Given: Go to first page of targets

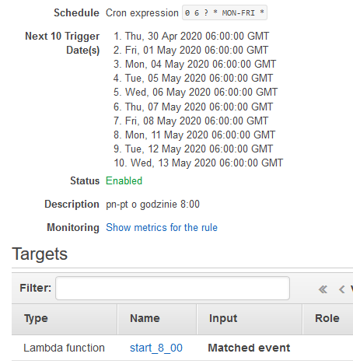Looking at the screenshot, I should (x=323, y=289).
